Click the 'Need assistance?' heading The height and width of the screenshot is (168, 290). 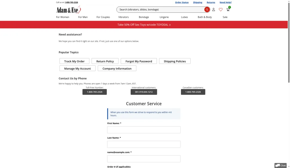coord(70,35)
